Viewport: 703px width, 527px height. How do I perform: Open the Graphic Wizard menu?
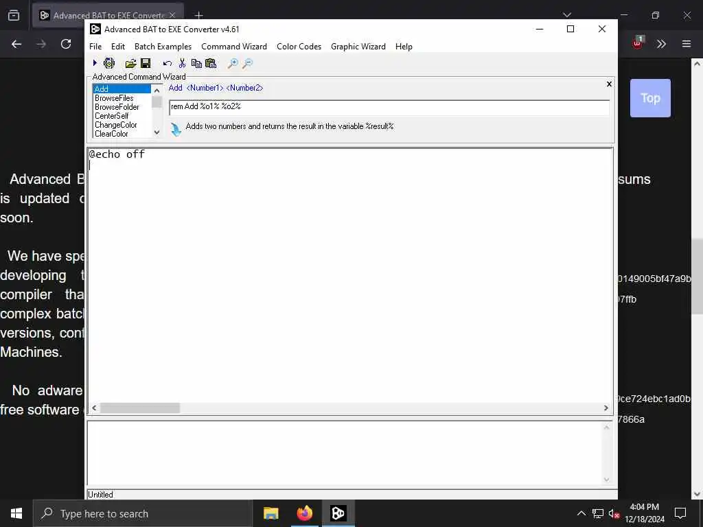tap(358, 47)
